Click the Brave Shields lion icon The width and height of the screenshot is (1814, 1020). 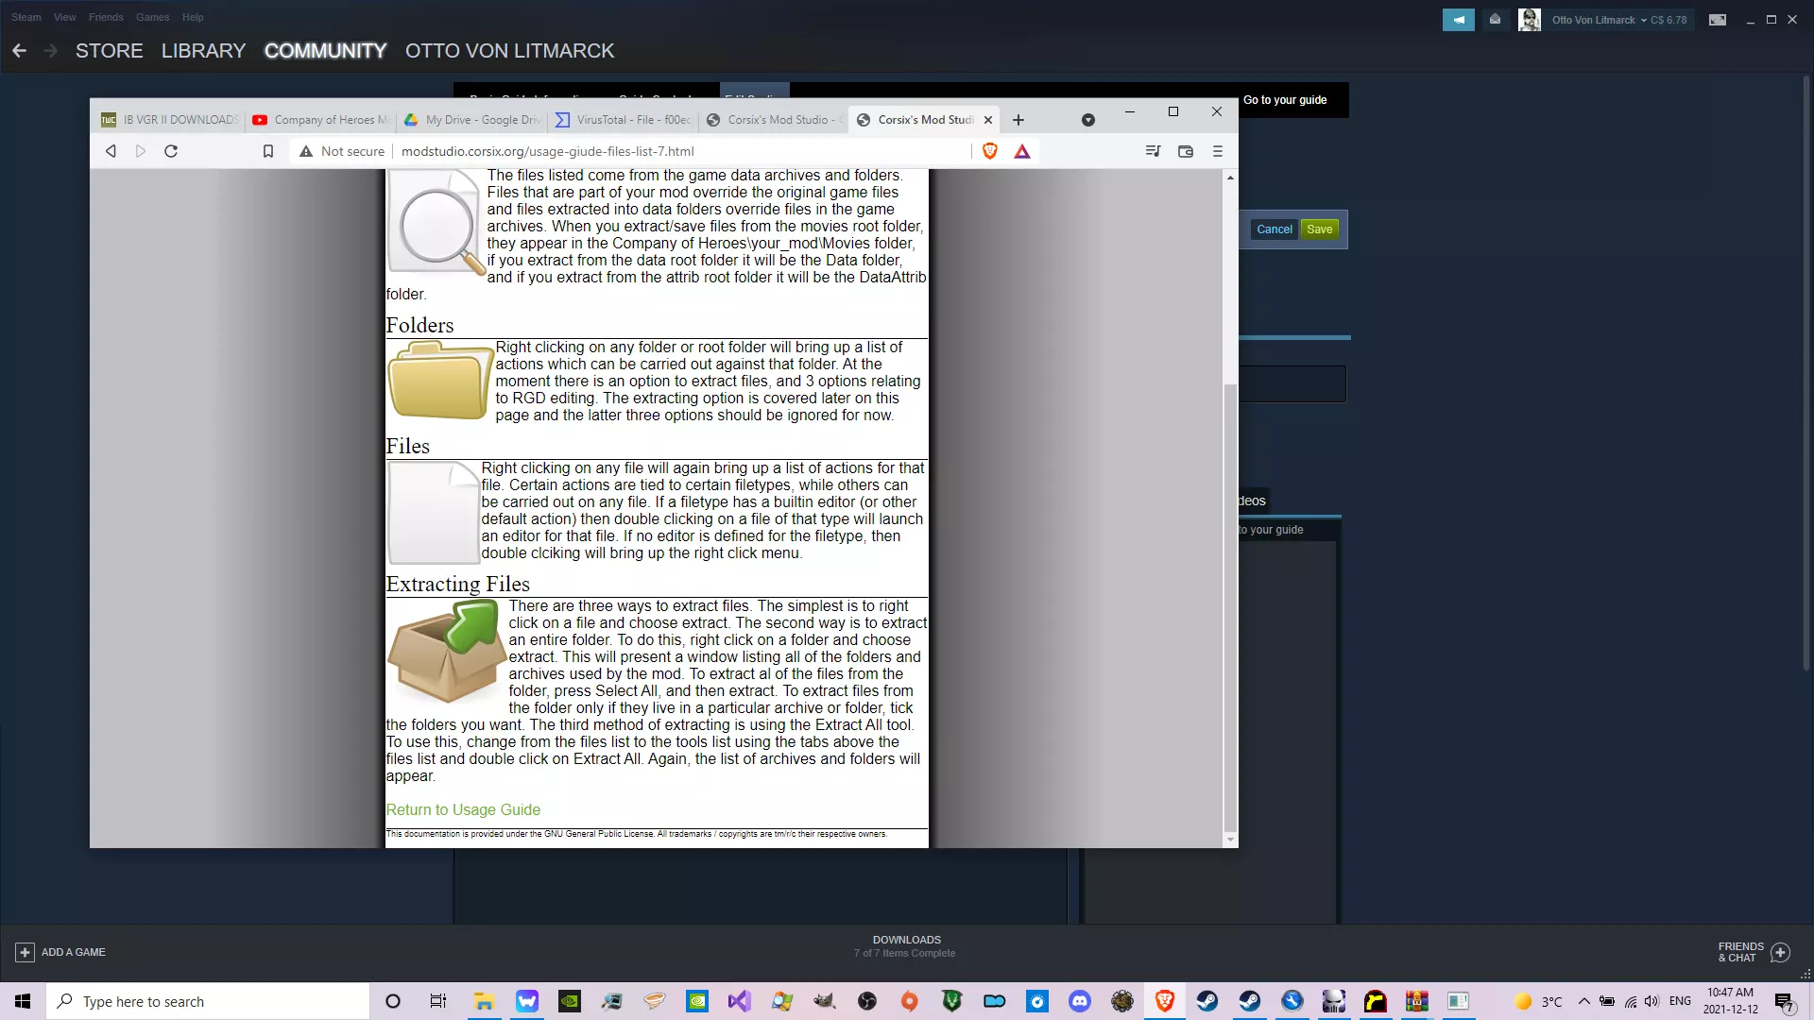coord(990,151)
